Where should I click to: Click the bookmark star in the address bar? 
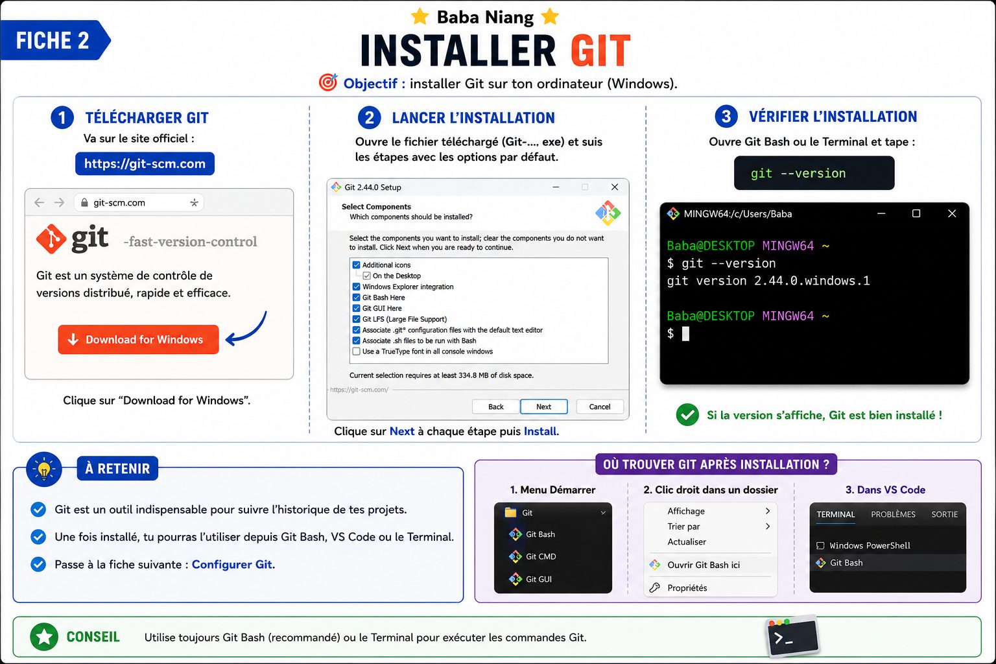click(x=194, y=203)
